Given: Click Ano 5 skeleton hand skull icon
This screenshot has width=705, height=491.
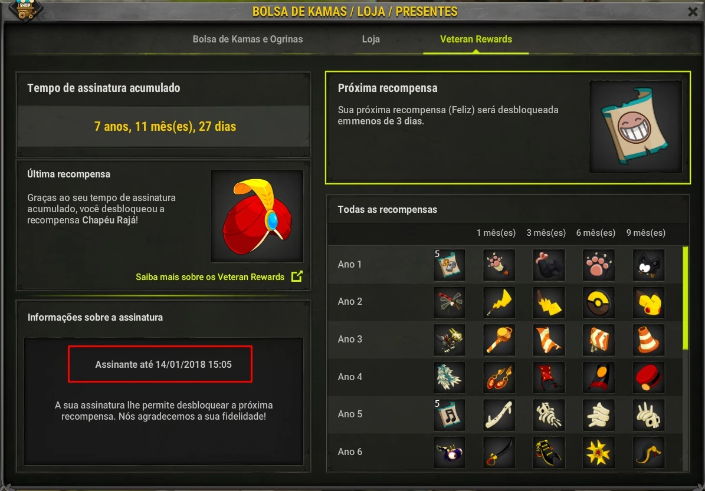Looking at the screenshot, I should 648,415.
